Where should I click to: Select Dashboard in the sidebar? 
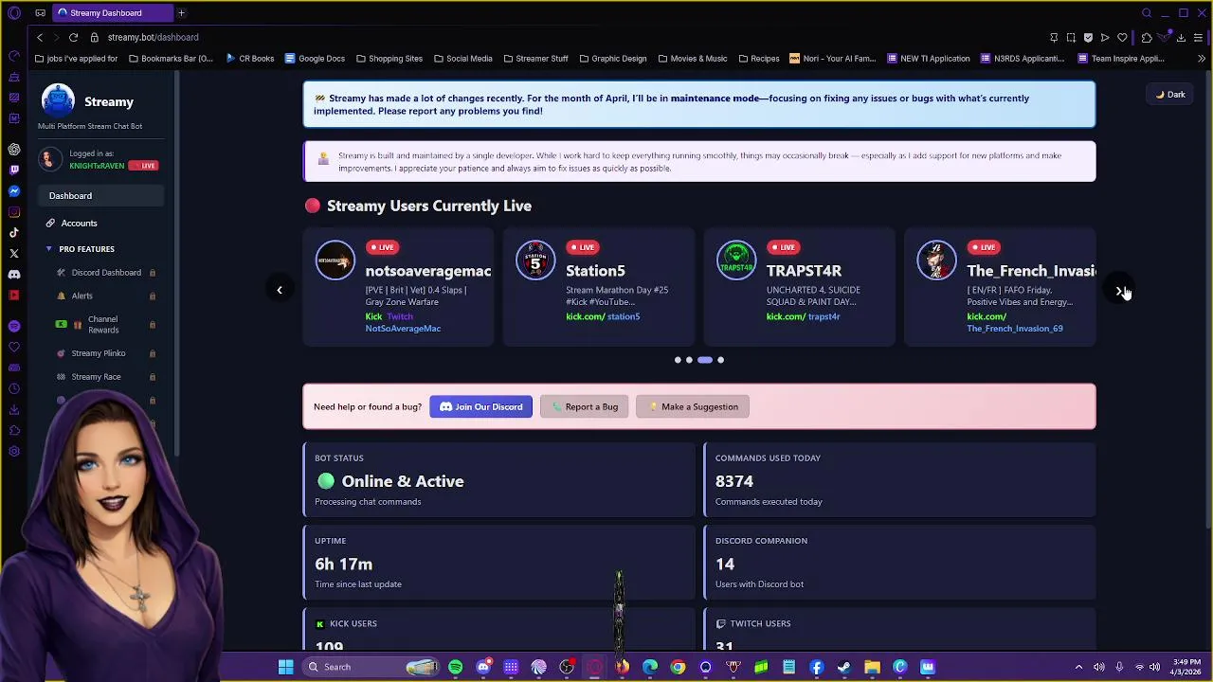coord(102,196)
